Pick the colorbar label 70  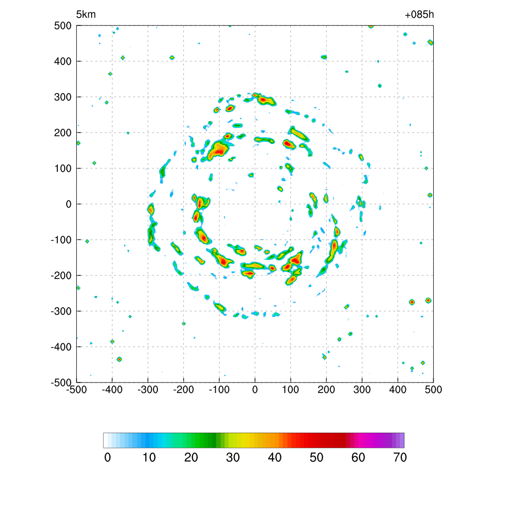pos(400,458)
